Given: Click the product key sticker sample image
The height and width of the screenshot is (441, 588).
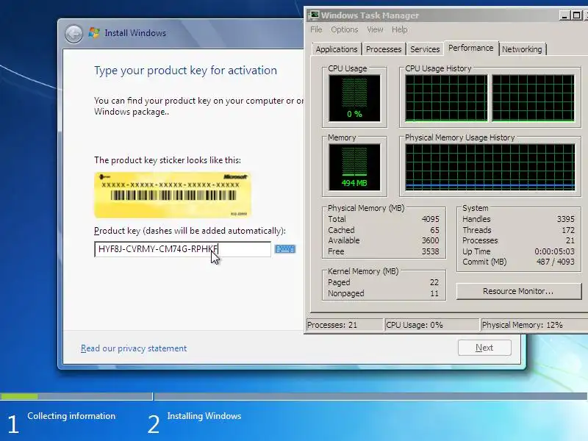Looking at the screenshot, I should pos(173,195).
